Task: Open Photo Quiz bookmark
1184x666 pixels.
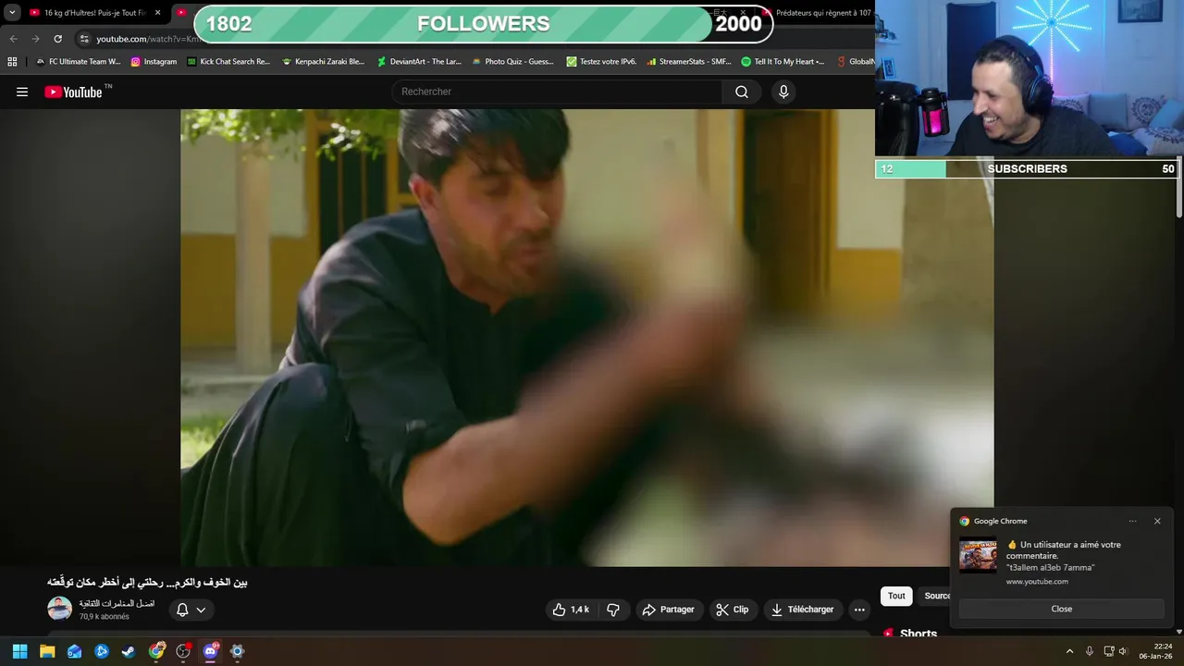Action: (x=512, y=62)
